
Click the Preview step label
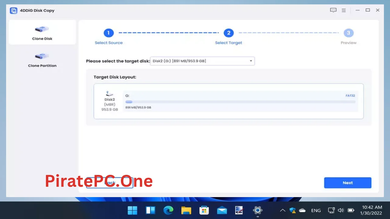[349, 43]
